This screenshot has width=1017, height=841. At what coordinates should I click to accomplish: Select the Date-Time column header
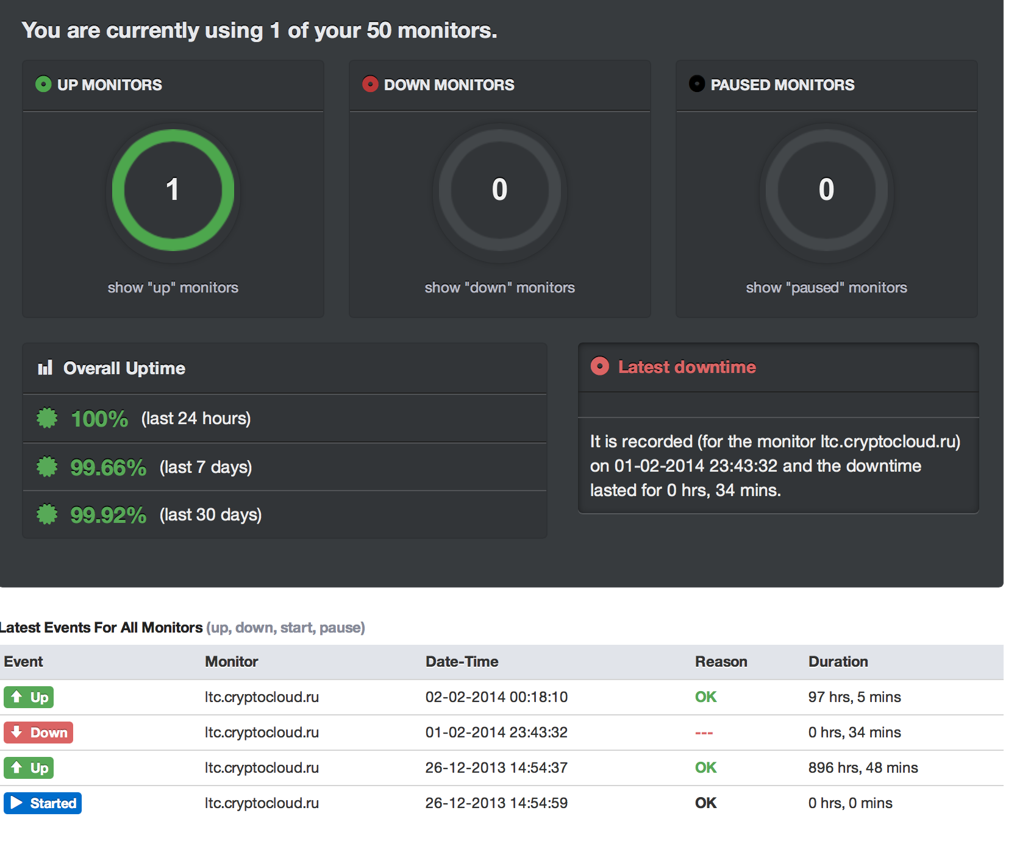[462, 662]
